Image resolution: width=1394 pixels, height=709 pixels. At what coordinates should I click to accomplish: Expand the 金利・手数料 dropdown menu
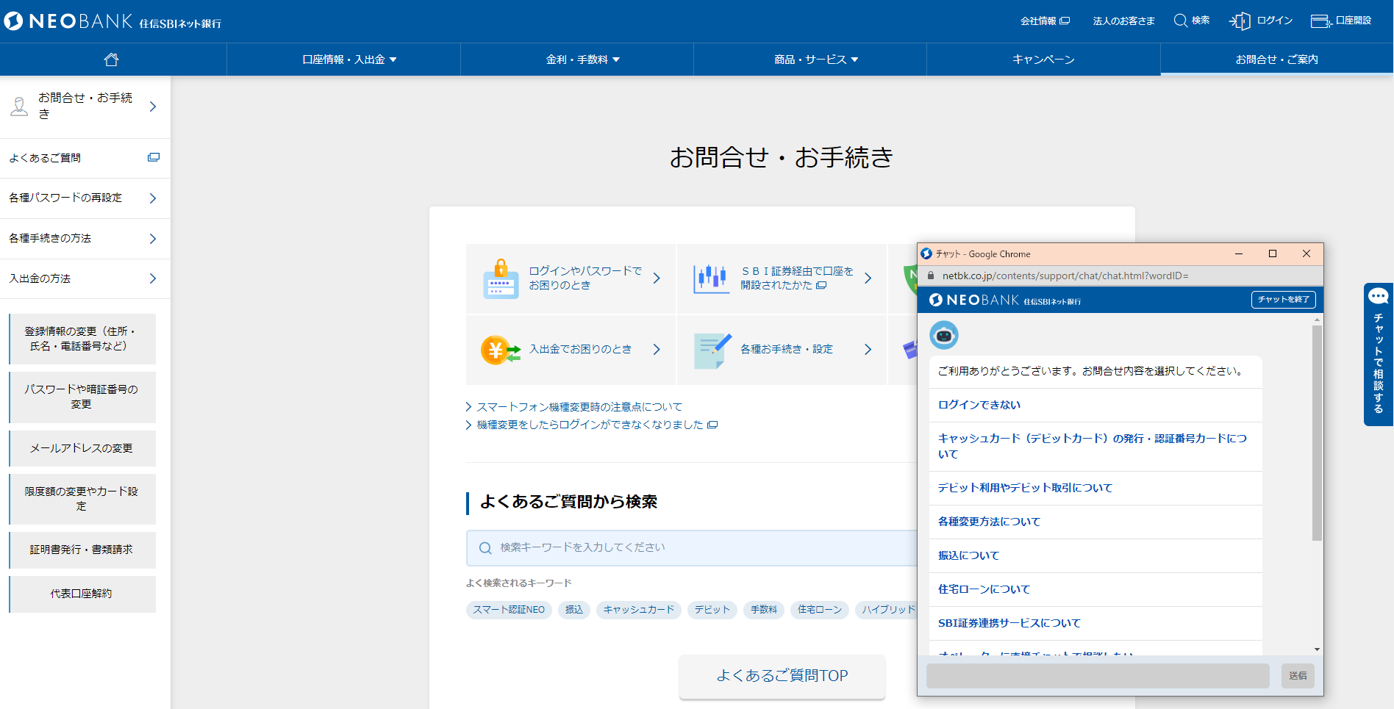[582, 60]
